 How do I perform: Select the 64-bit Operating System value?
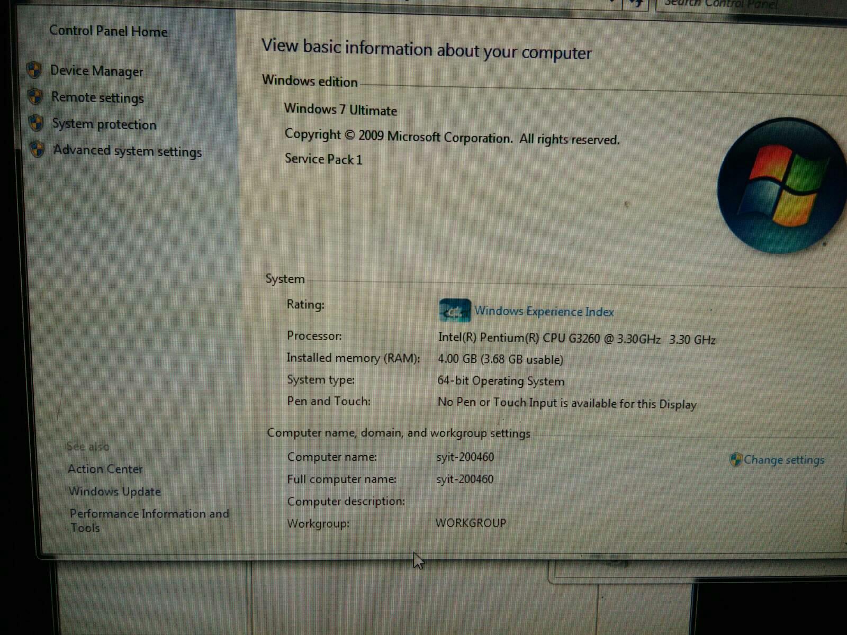pos(501,381)
